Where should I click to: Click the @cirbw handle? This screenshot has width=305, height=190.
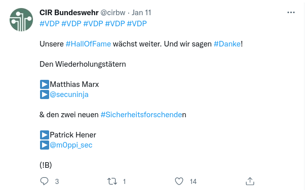113,13
